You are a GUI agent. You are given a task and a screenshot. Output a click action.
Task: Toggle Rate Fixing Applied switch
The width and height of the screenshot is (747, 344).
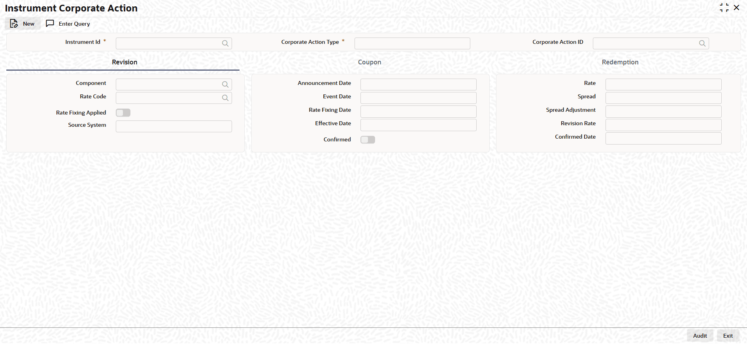click(123, 113)
